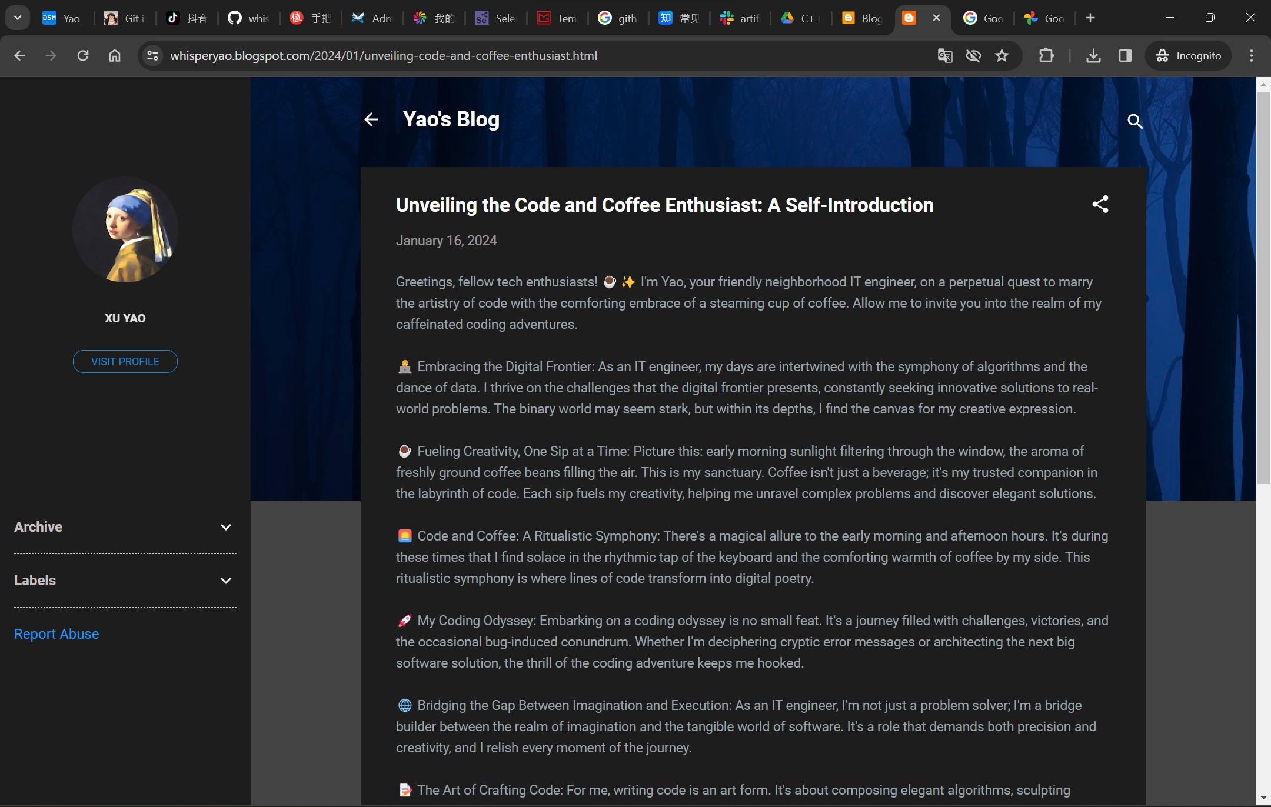Click the VISIT PROFILE button
The width and height of the screenshot is (1271, 807).
coord(125,362)
